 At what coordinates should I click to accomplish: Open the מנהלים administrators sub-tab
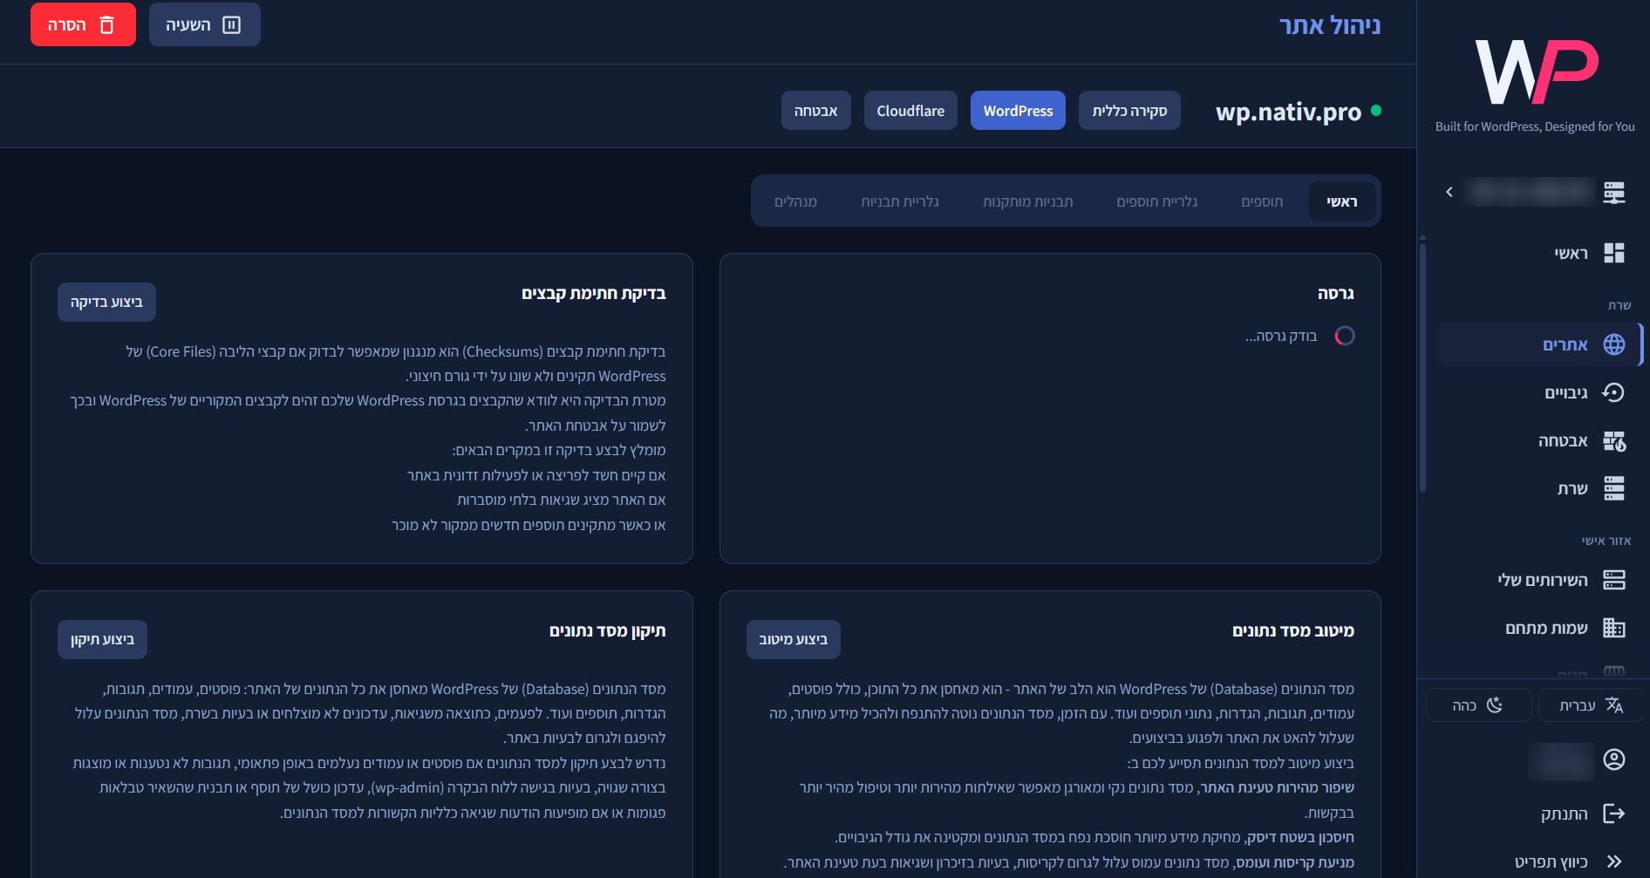pos(795,201)
